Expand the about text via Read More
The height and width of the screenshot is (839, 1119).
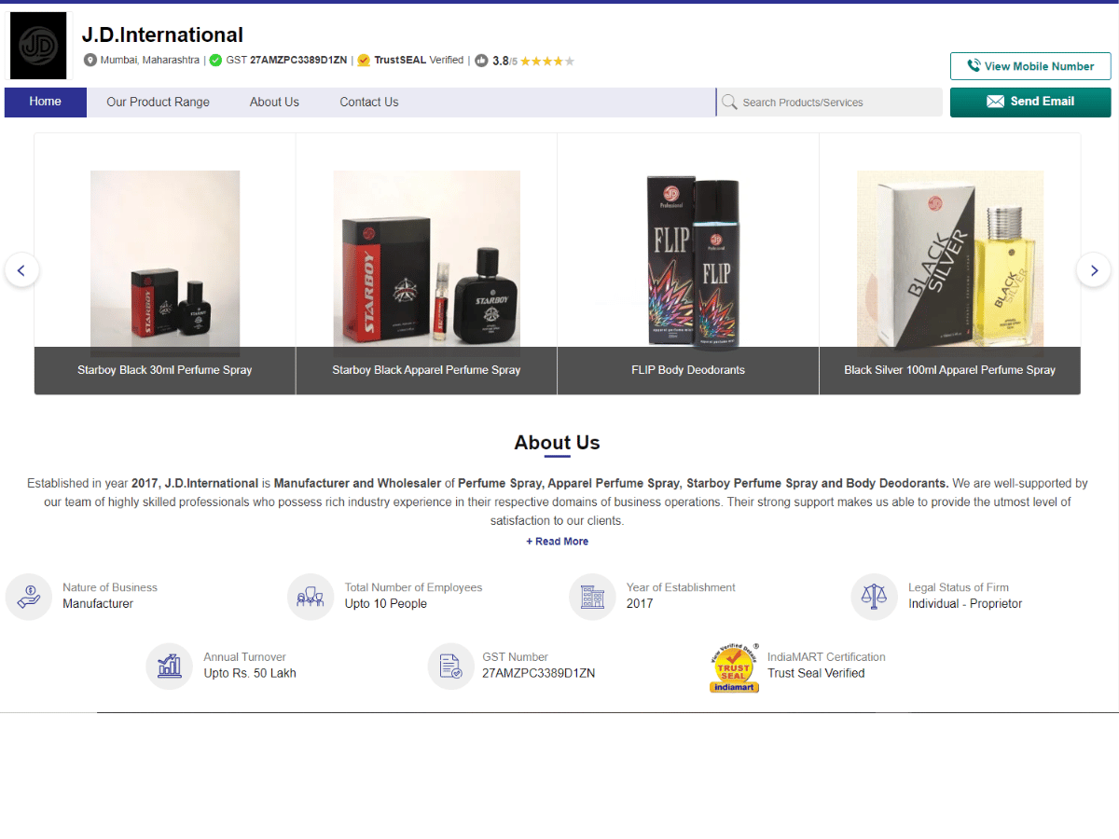click(557, 541)
